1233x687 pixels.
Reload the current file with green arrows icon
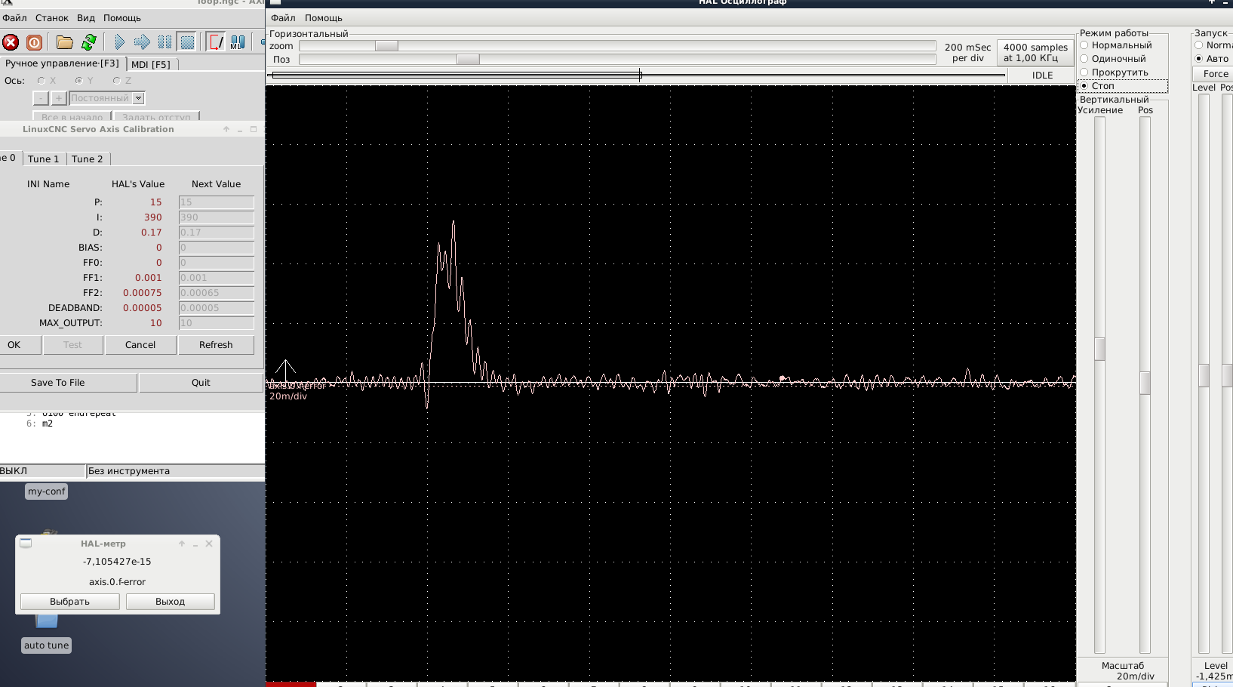89,42
